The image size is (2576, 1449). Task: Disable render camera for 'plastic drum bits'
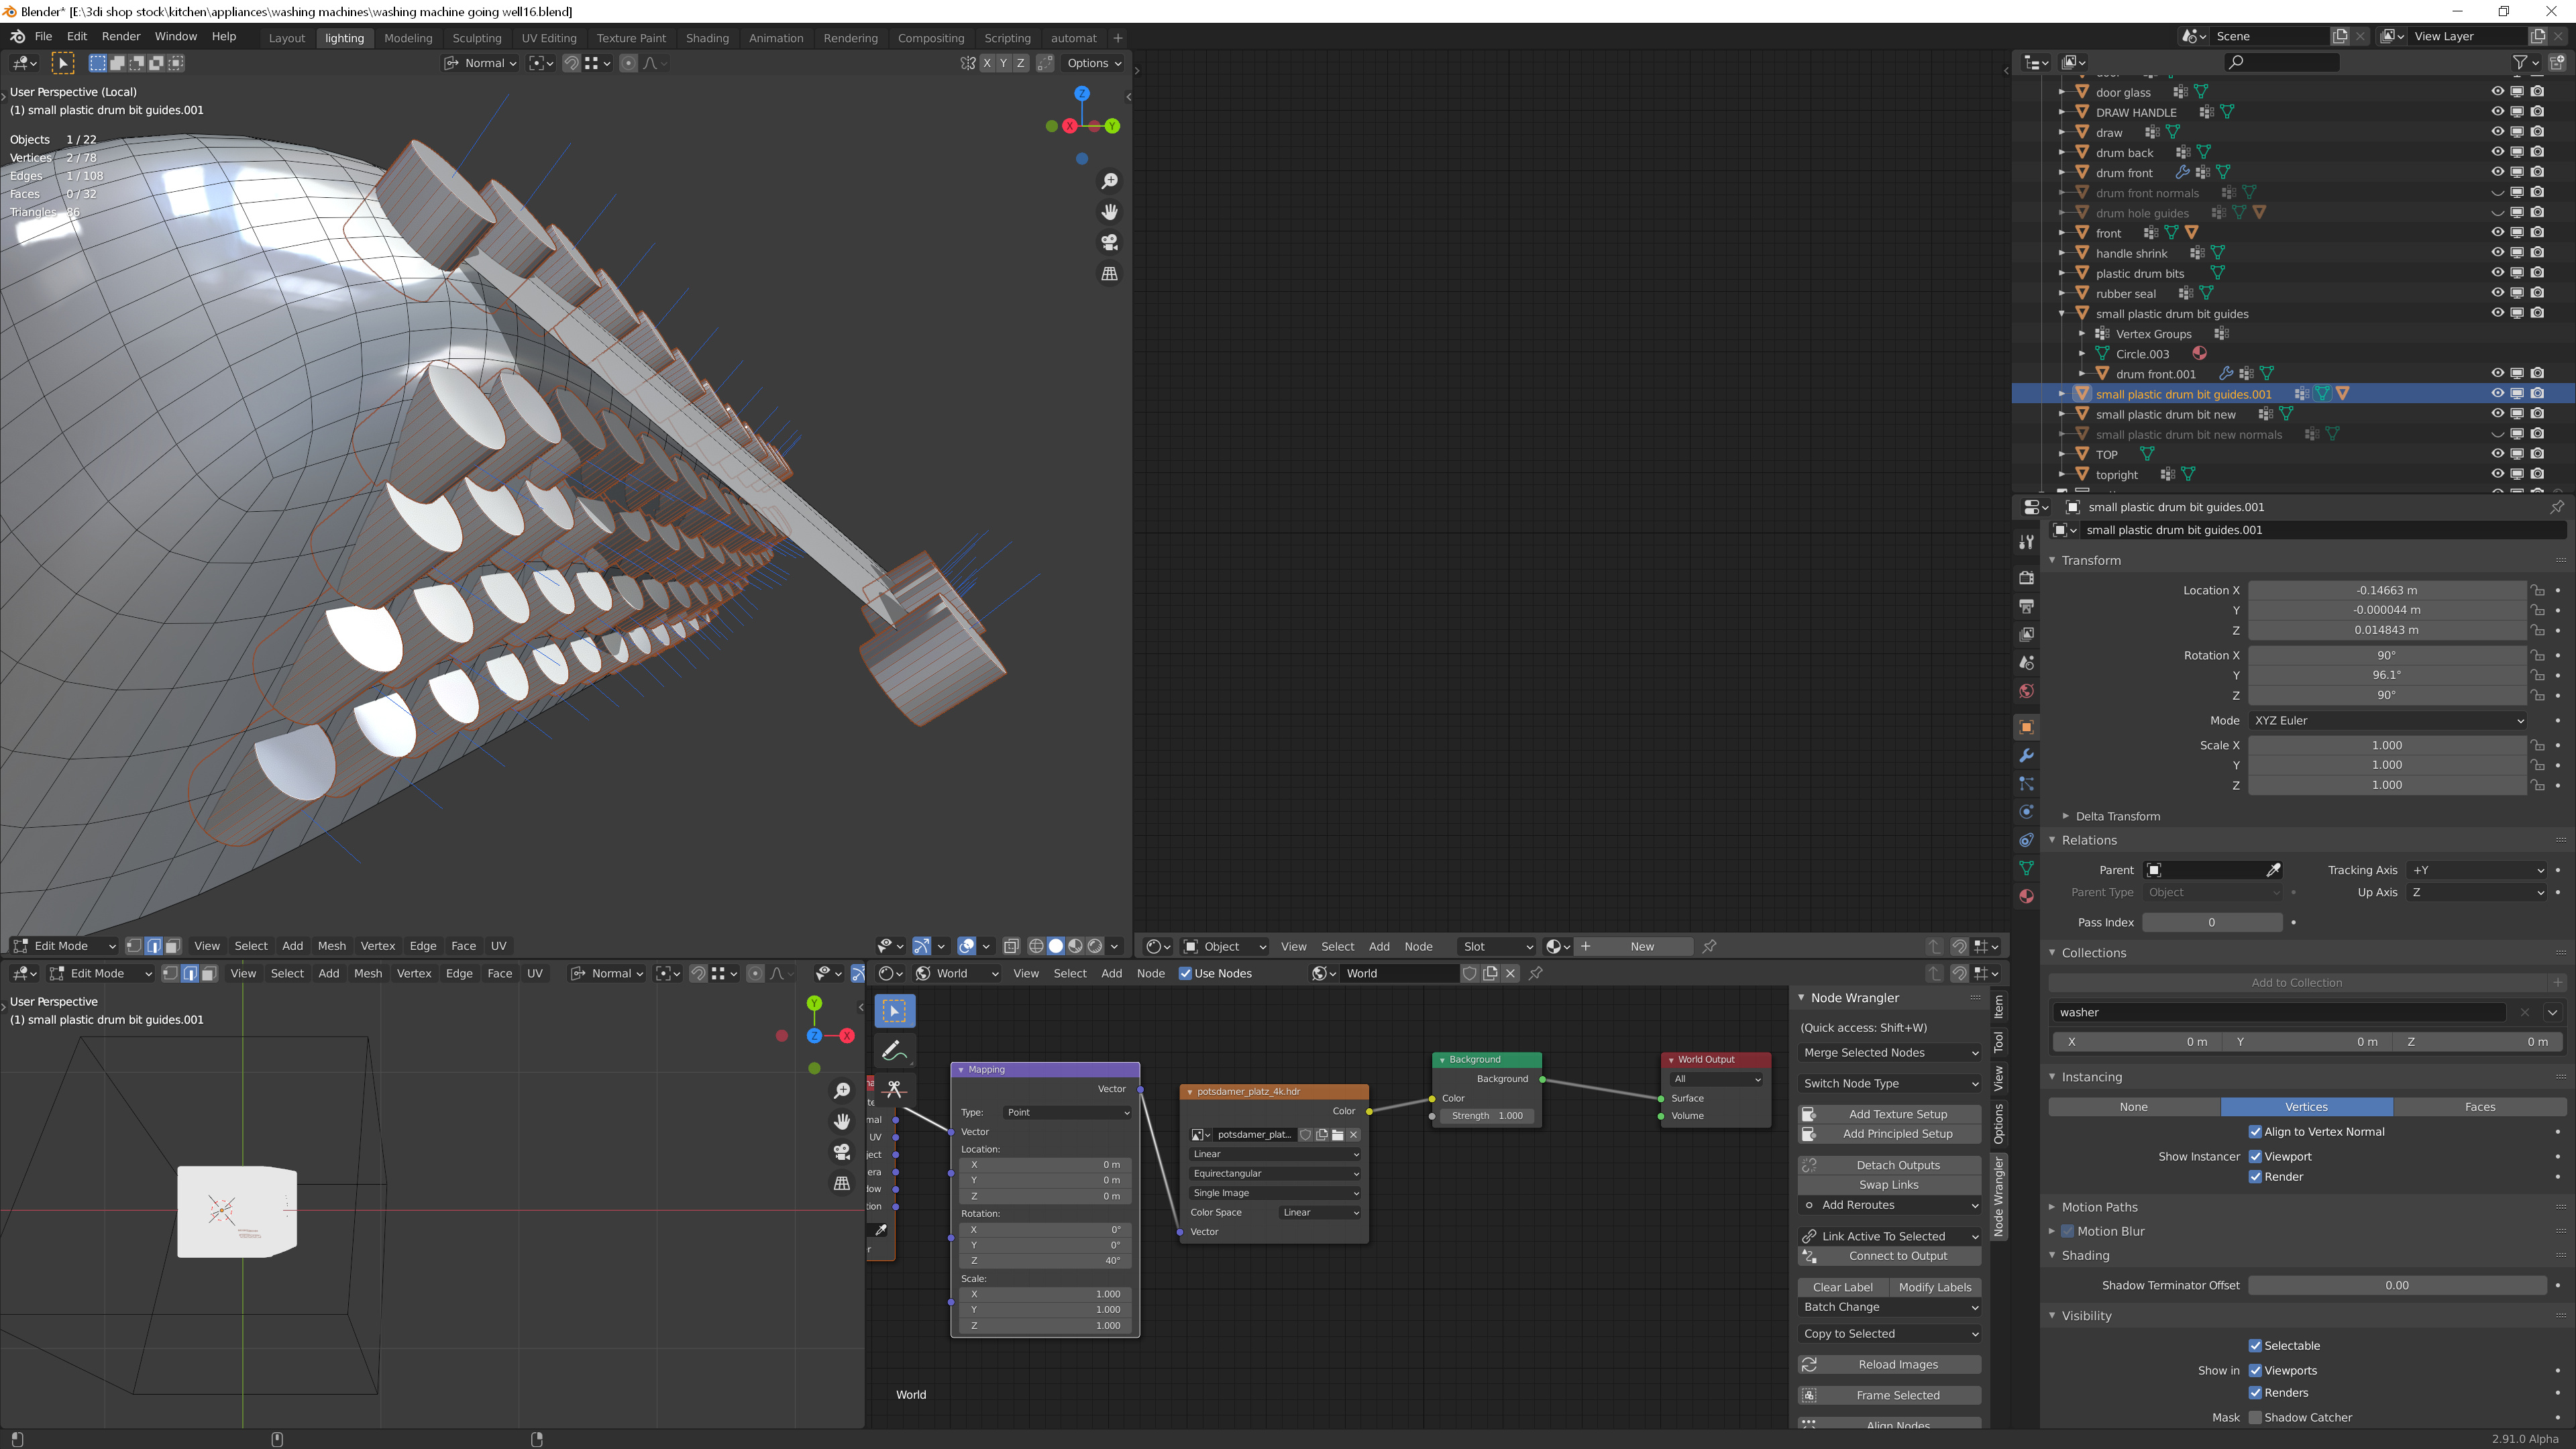[2537, 273]
